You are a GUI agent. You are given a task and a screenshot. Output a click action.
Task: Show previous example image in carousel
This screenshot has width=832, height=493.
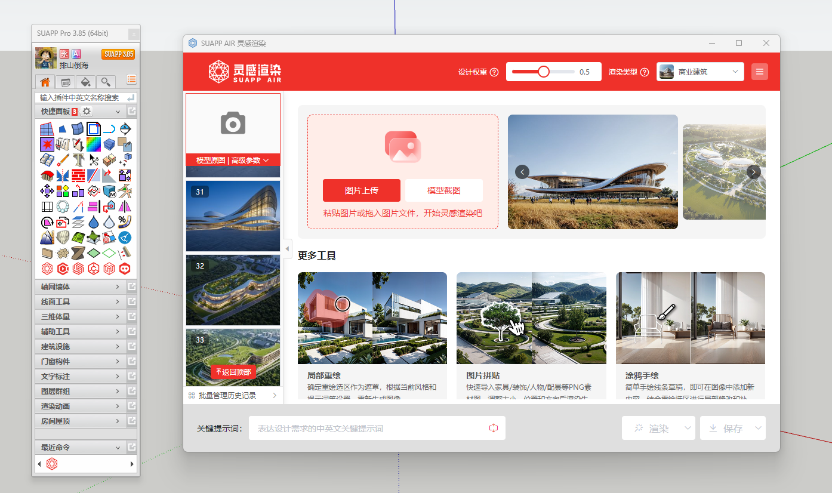[522, 172]
